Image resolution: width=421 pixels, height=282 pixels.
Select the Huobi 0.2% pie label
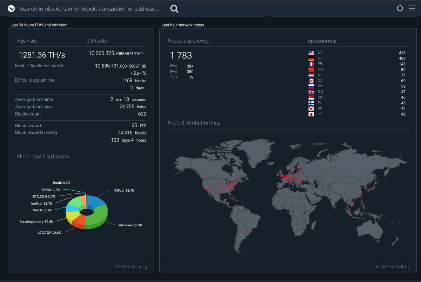pos(61,183)
